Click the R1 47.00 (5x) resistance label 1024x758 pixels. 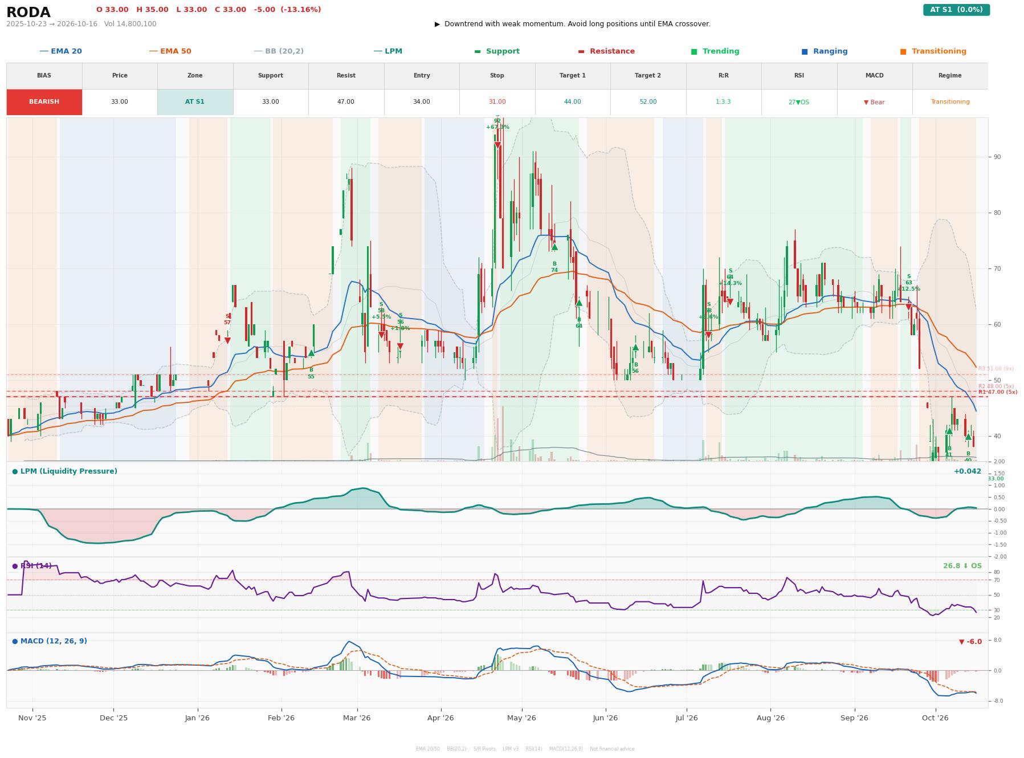pos(998,392)
